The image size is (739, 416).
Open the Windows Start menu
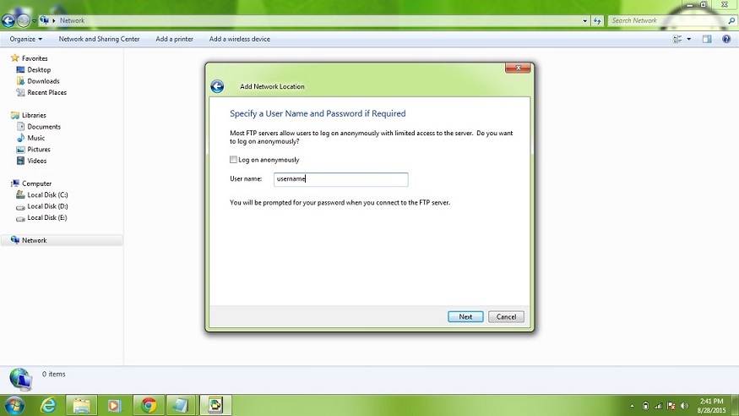[x=14, y=405]
